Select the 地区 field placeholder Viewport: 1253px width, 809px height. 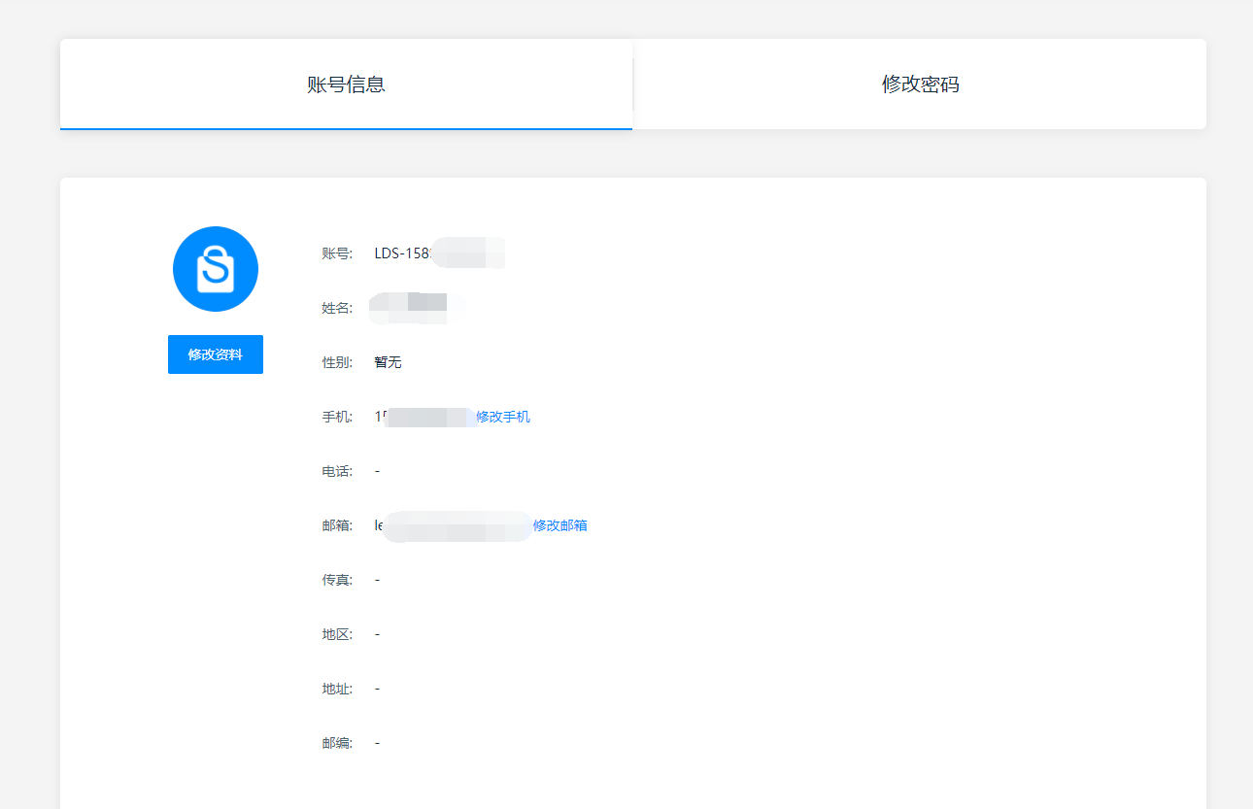pos(377,633)
